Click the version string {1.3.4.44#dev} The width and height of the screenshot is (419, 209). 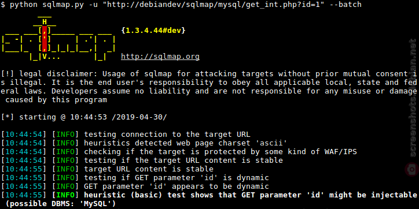[x=153, y=31]
